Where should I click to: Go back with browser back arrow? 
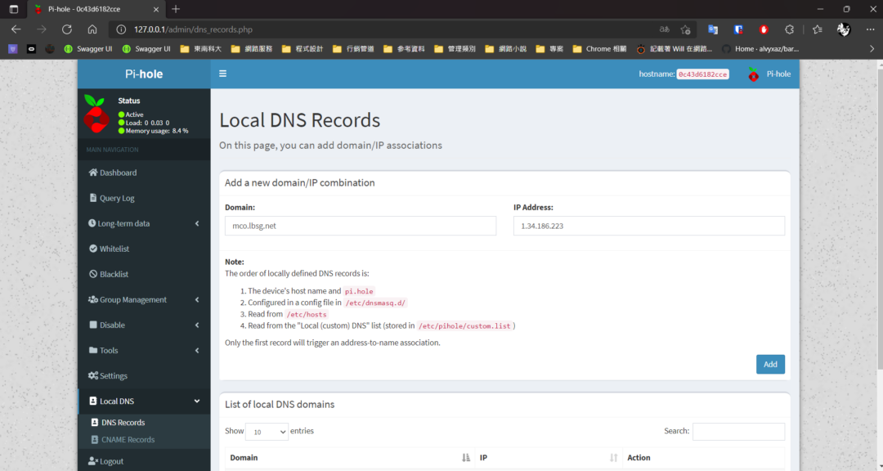(x=16, y=29)
